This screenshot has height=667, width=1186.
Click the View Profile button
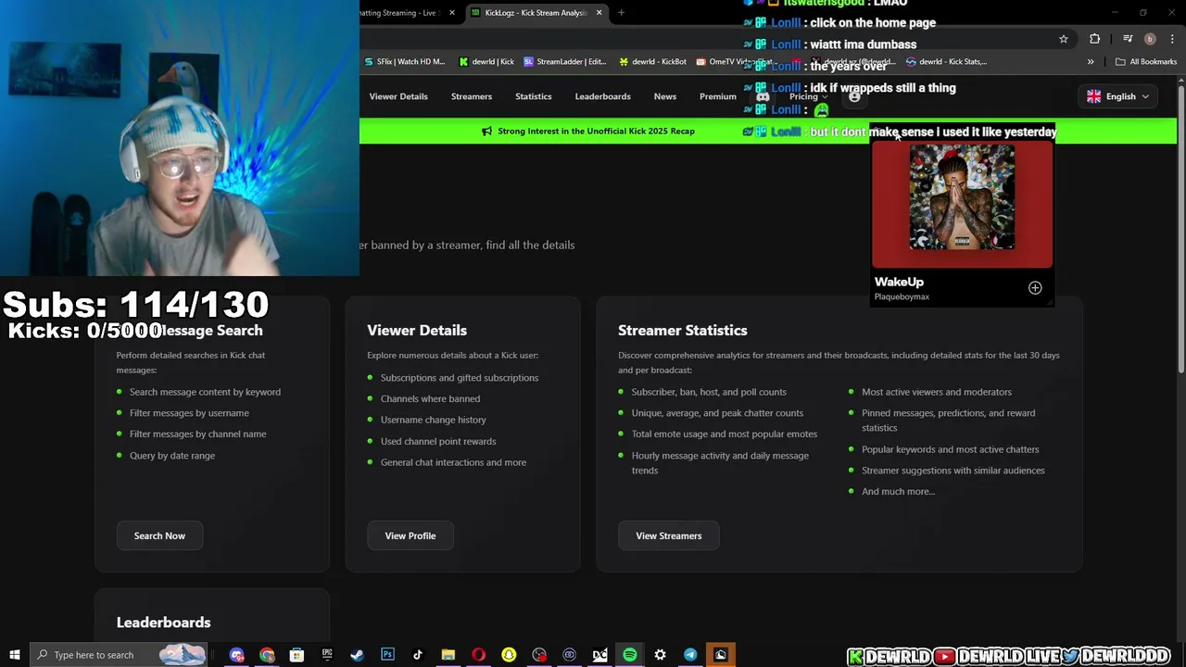point(410,535)
